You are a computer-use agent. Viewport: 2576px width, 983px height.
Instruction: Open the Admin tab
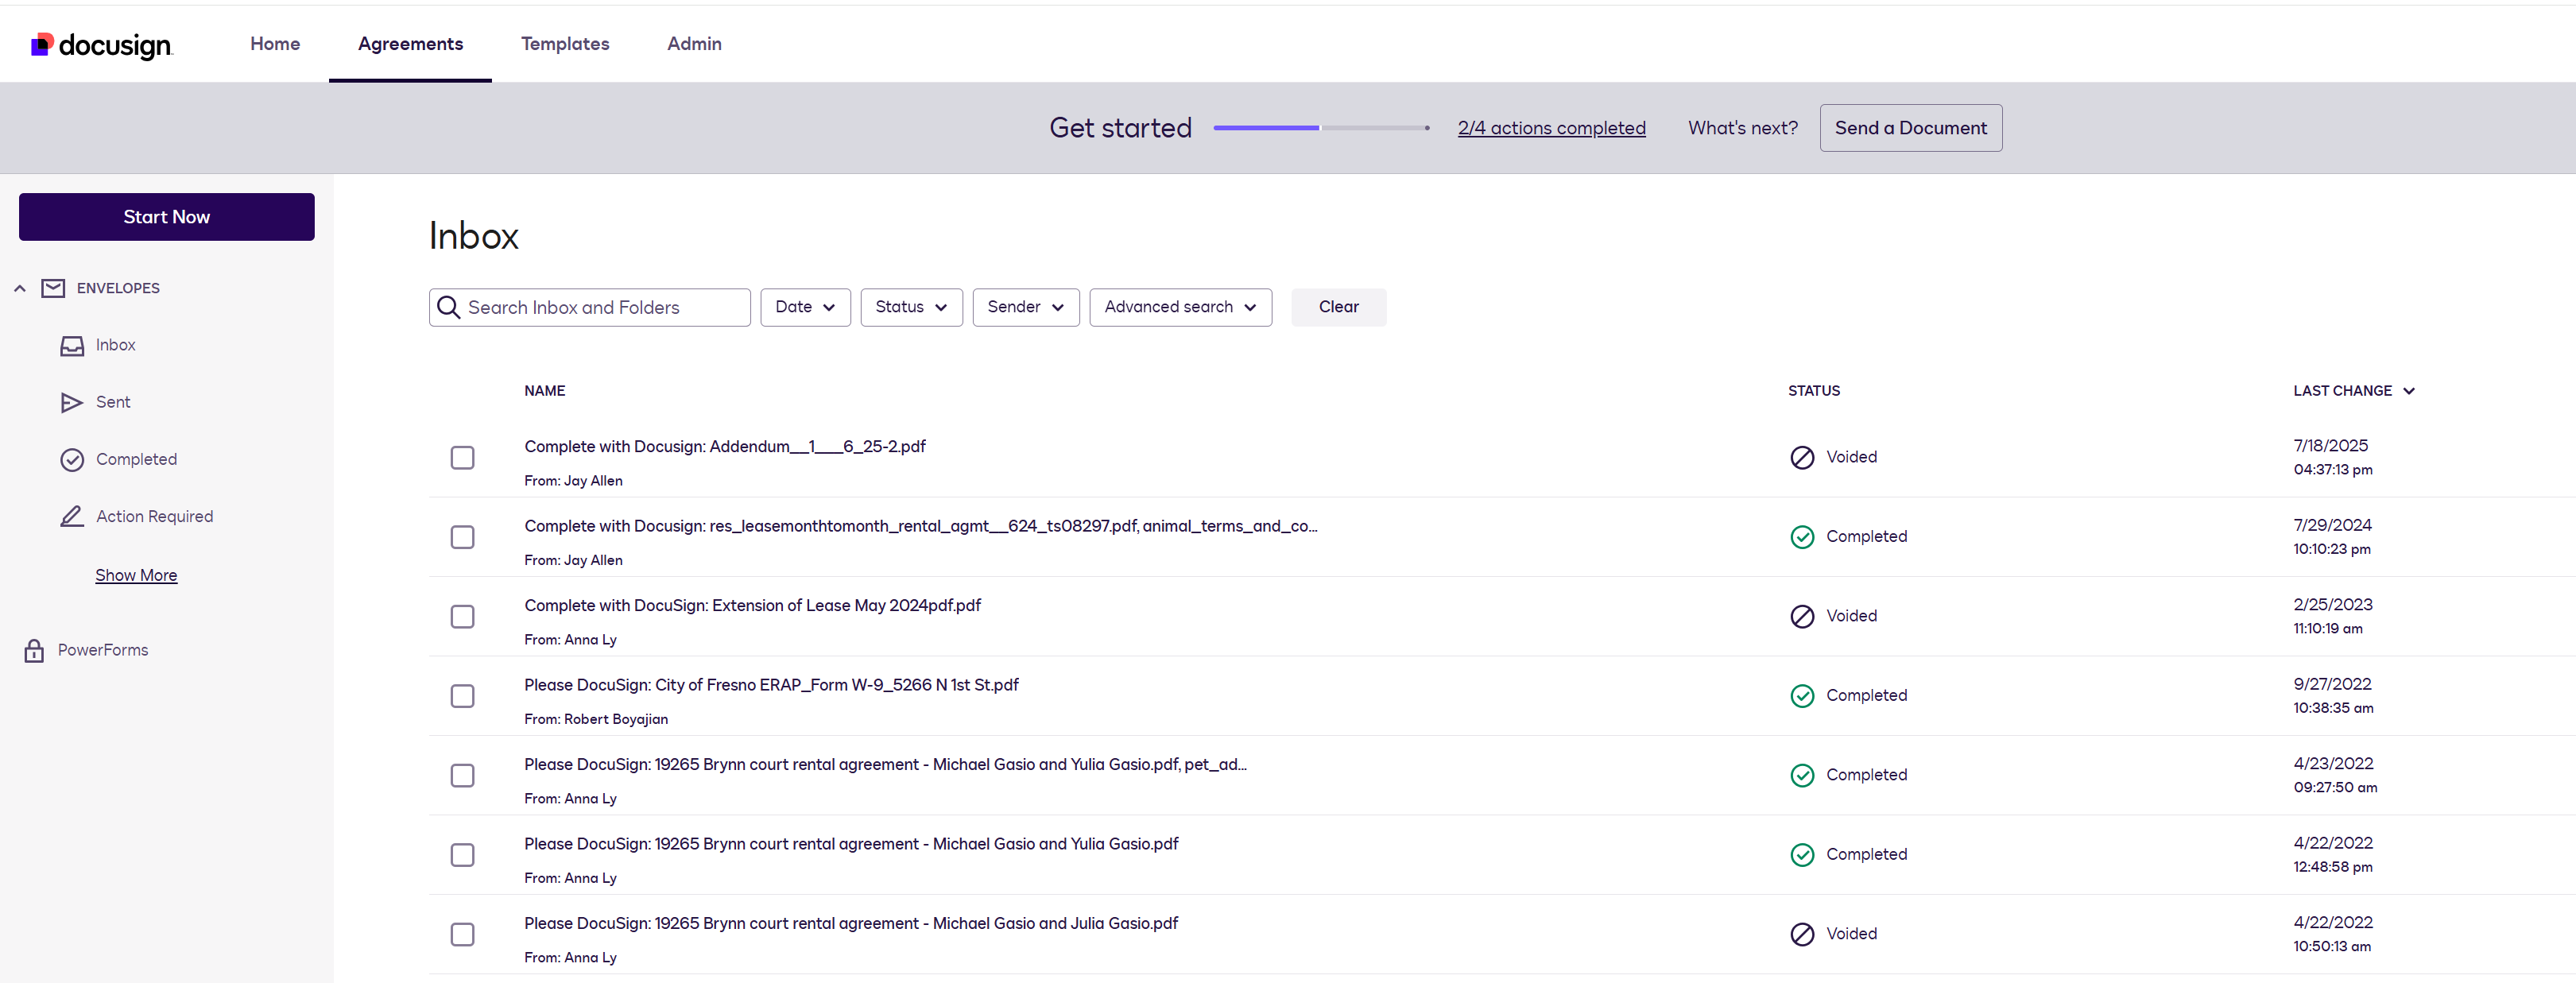694,44
